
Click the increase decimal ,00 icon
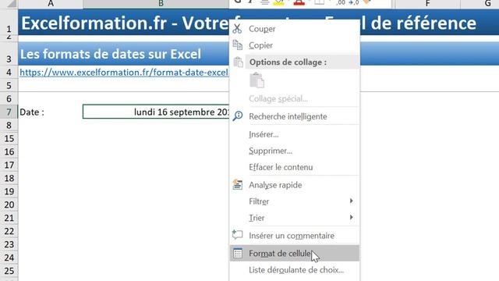point(341,2)
